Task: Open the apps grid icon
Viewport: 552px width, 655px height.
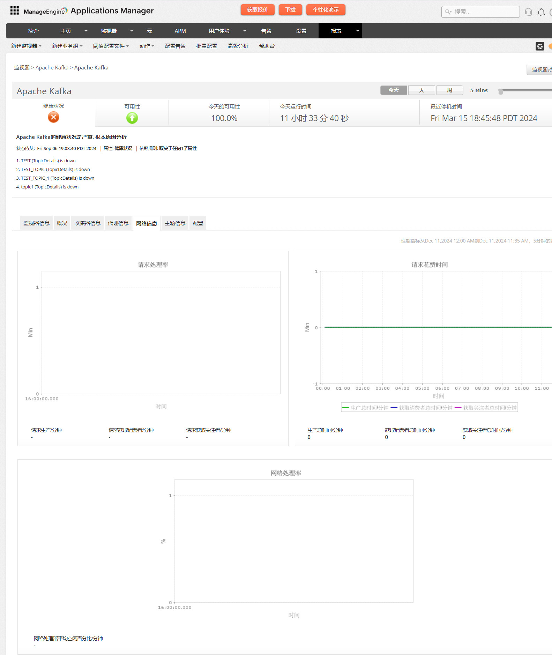Action: click(15, 10)
